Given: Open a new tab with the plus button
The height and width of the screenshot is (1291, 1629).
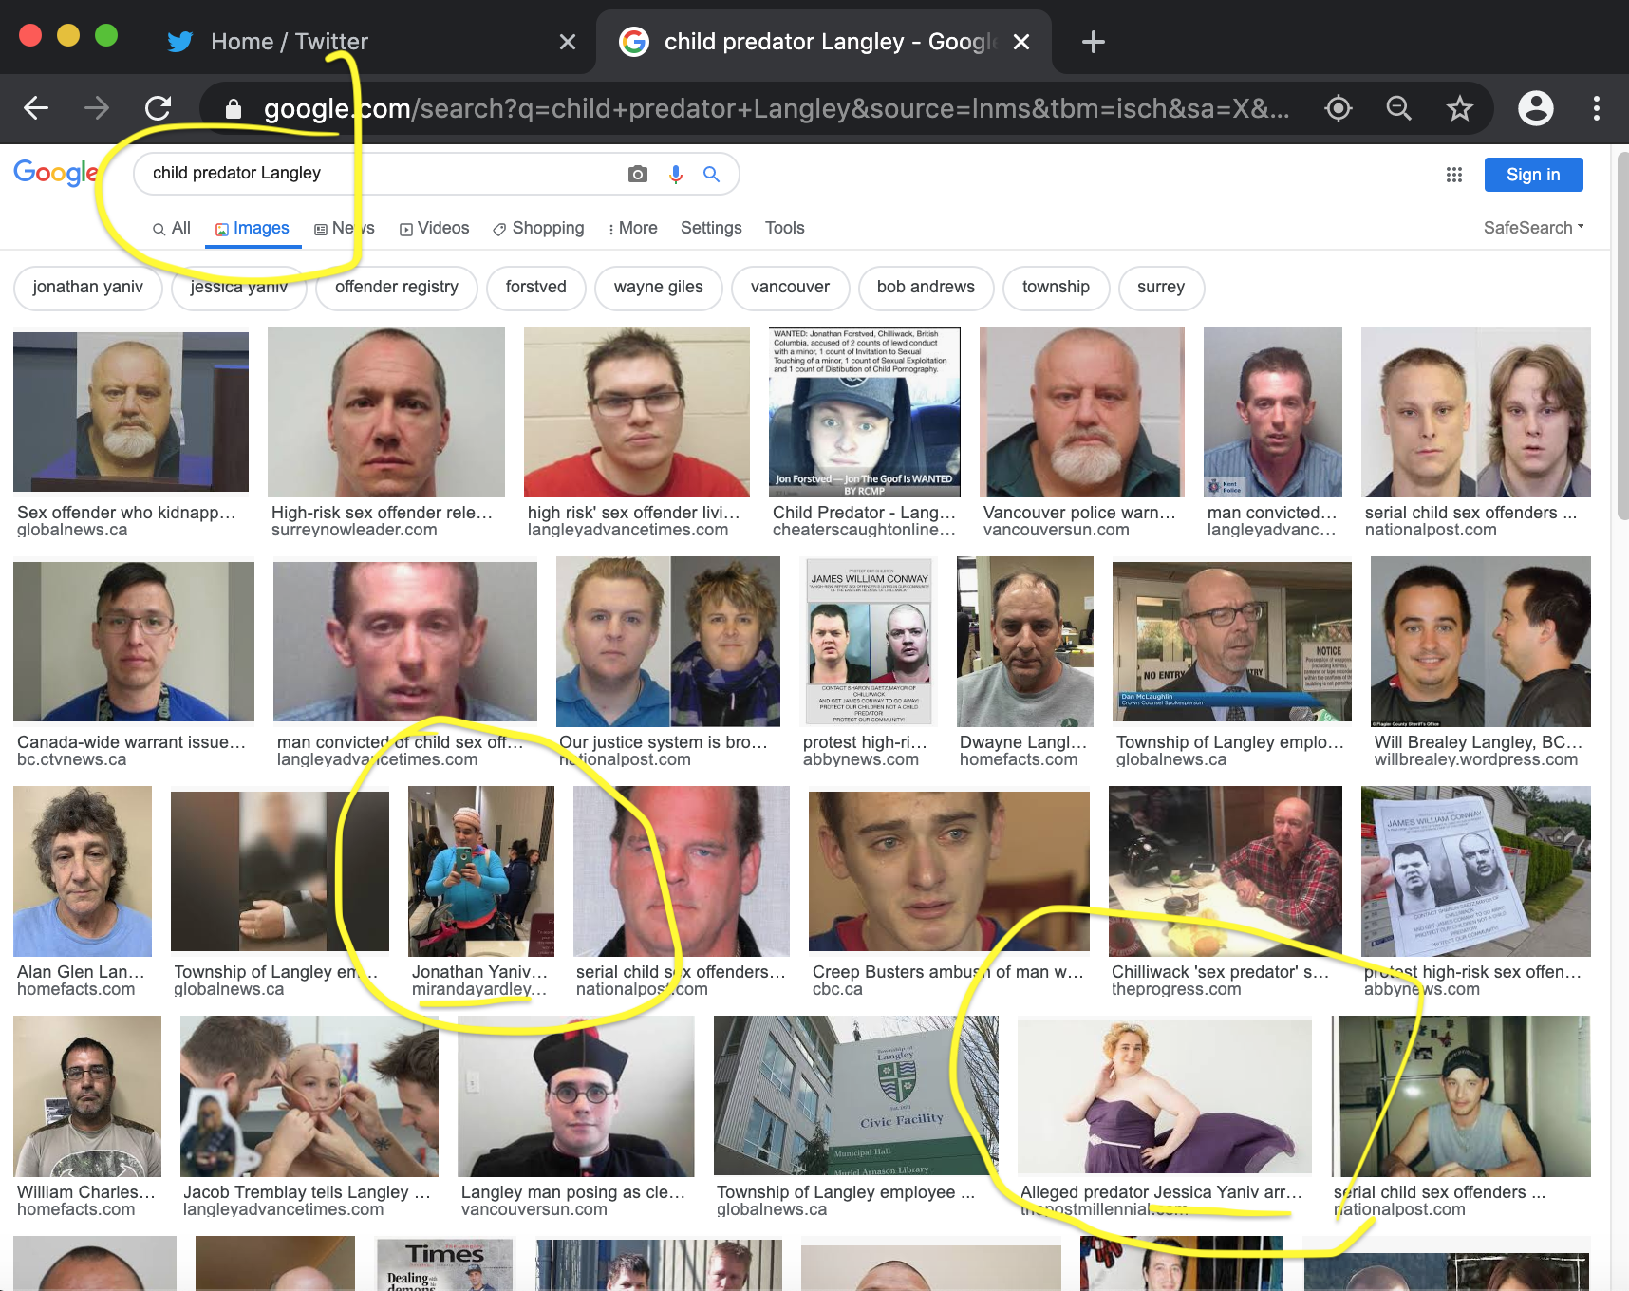Looking at the screenshot, I should [1094, 42].
